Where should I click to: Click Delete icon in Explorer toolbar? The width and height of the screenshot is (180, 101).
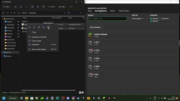[x=44, y=7]
